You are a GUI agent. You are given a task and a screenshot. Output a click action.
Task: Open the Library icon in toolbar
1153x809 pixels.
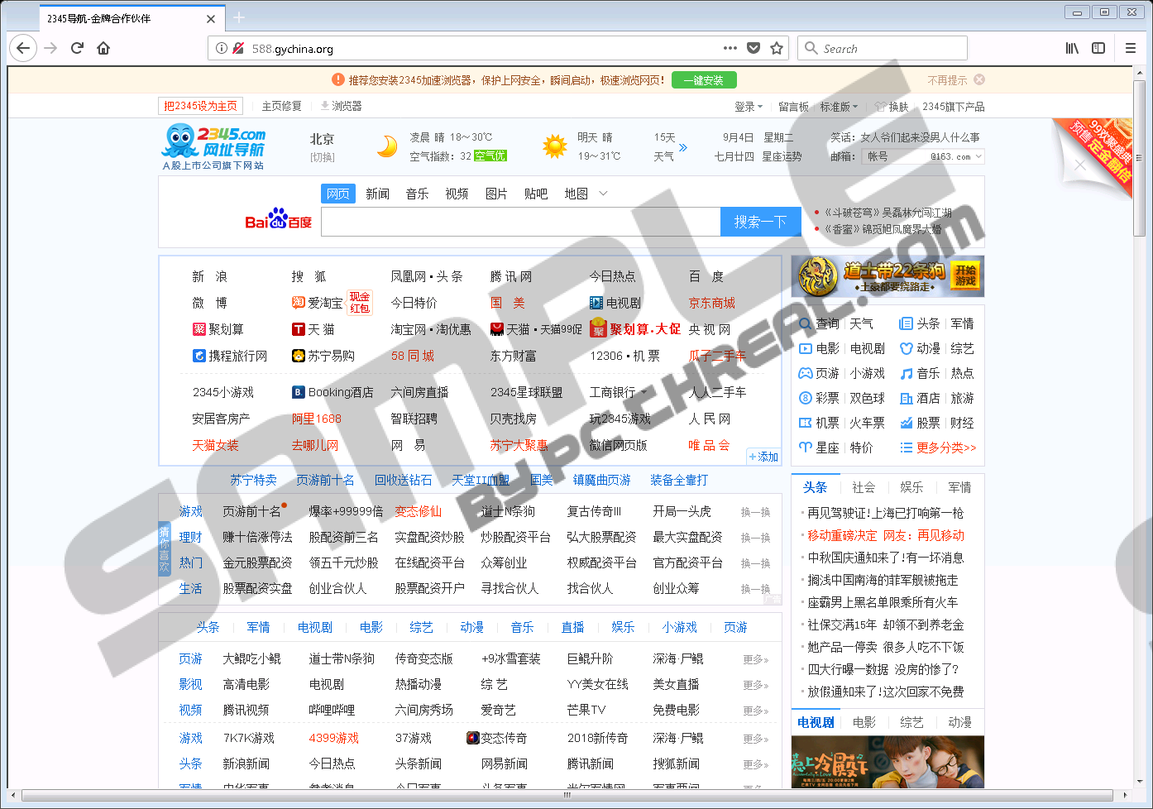pos(1072,48)
